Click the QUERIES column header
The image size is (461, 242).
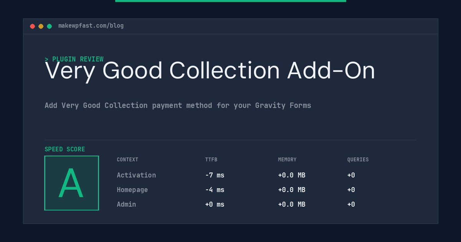[358, 160]
